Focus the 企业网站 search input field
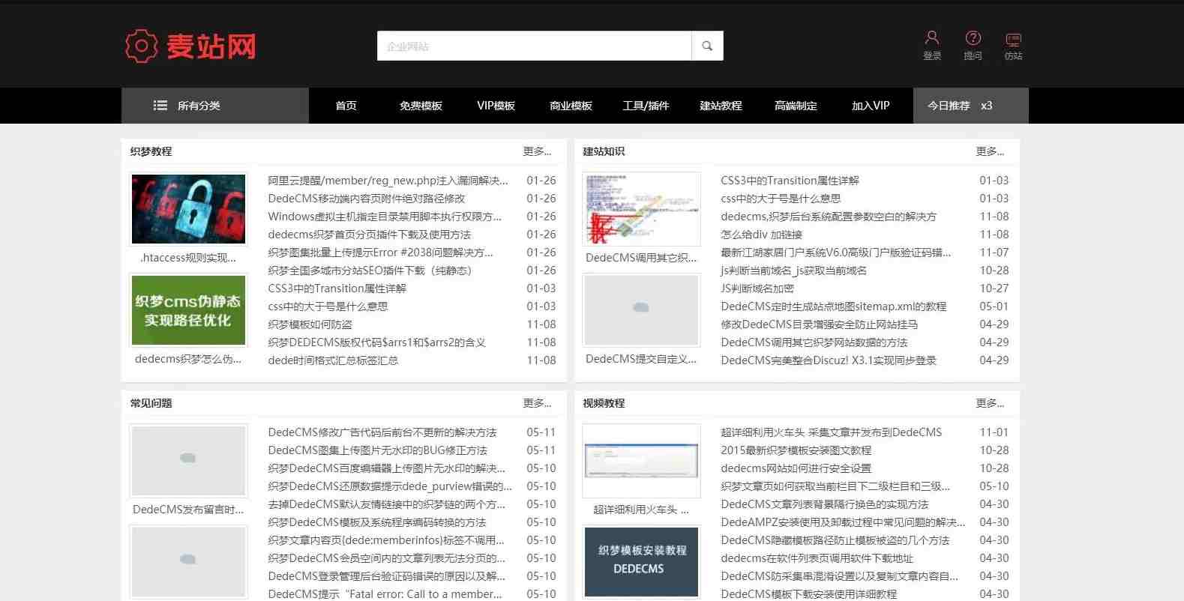Image resolution: width=1184 pixels, height=601 pixels. pos(534,46)
